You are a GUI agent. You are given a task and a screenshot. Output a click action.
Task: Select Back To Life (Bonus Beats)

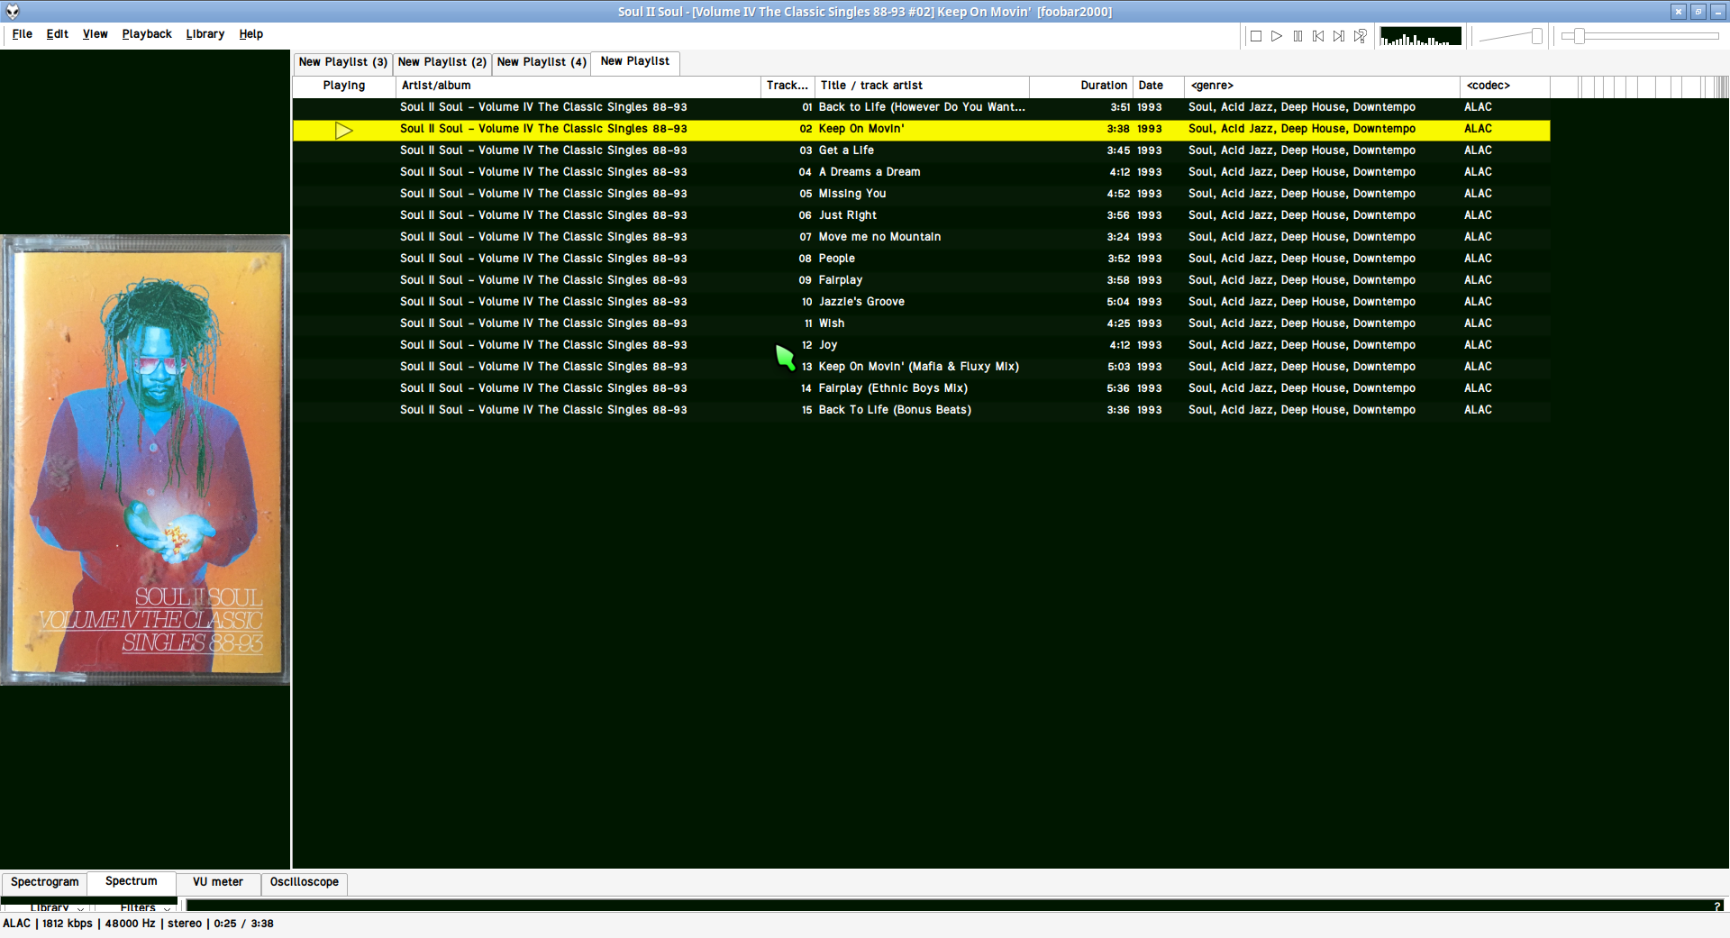click(x=921, y=410)
